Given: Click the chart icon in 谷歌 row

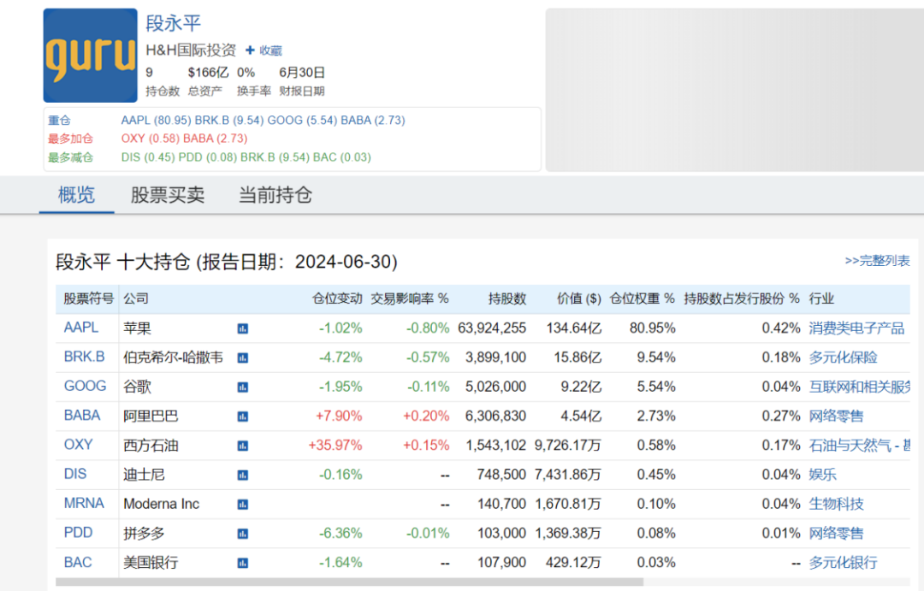Looking at the screenshot, I should 243,387.
